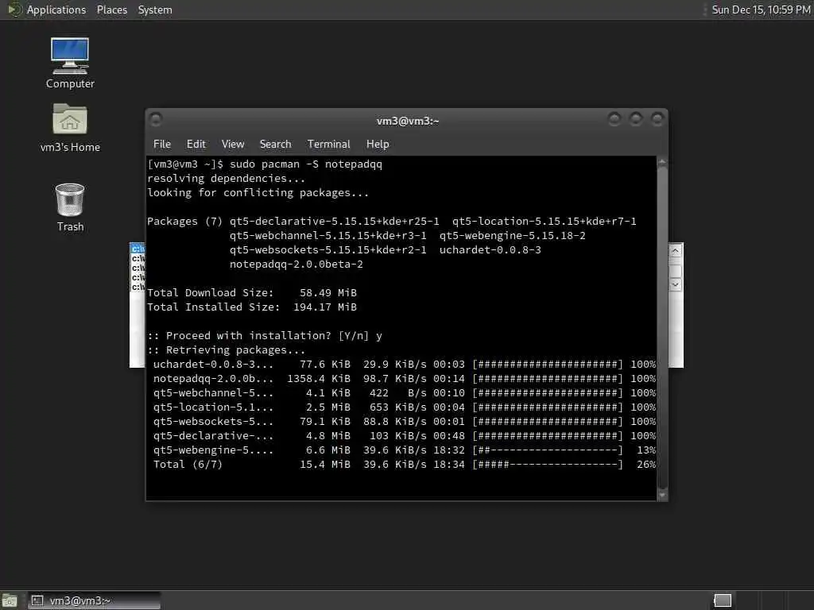Close the vm3@vm3 terminal window

pyautogui.click(x=657, y=120)
